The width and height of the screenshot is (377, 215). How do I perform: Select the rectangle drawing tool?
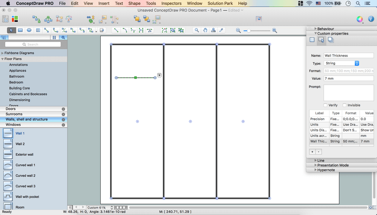click(x=20, y=30)
